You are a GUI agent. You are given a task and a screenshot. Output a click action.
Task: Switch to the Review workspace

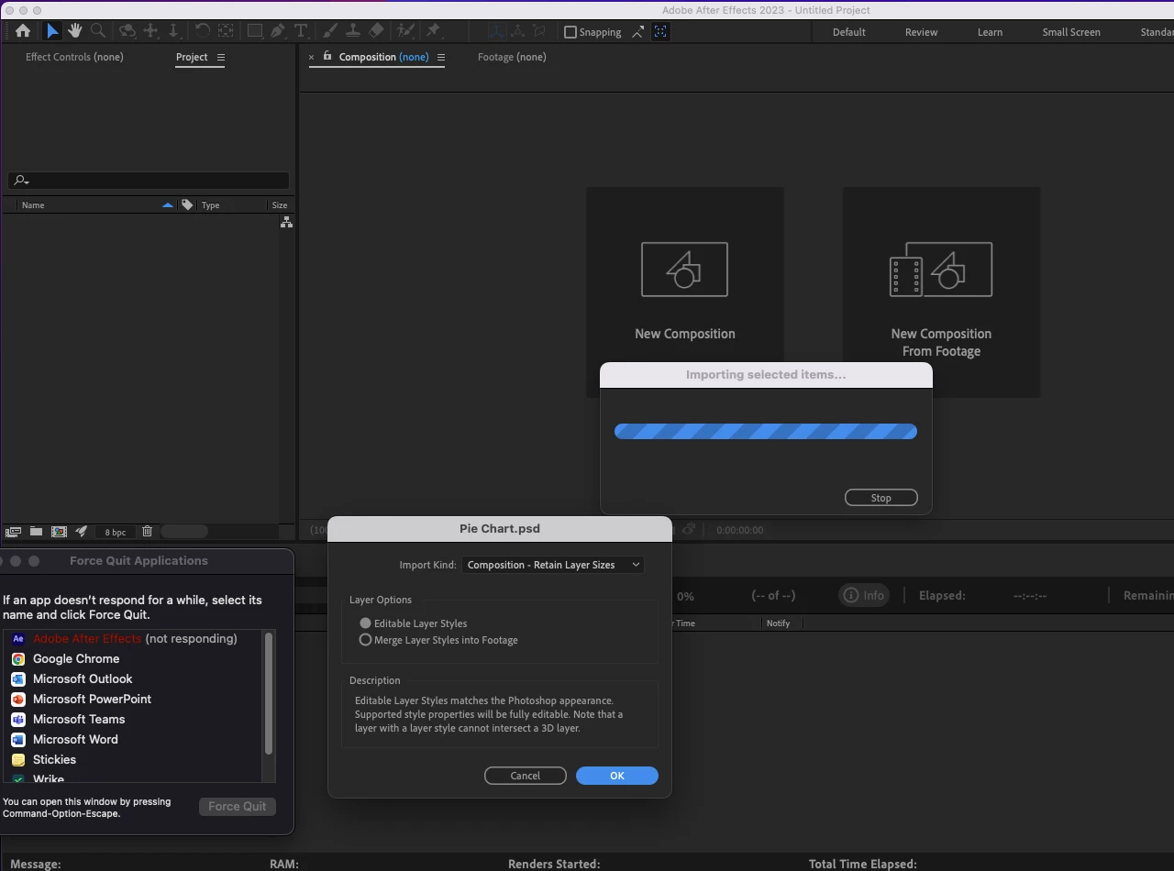922,32
